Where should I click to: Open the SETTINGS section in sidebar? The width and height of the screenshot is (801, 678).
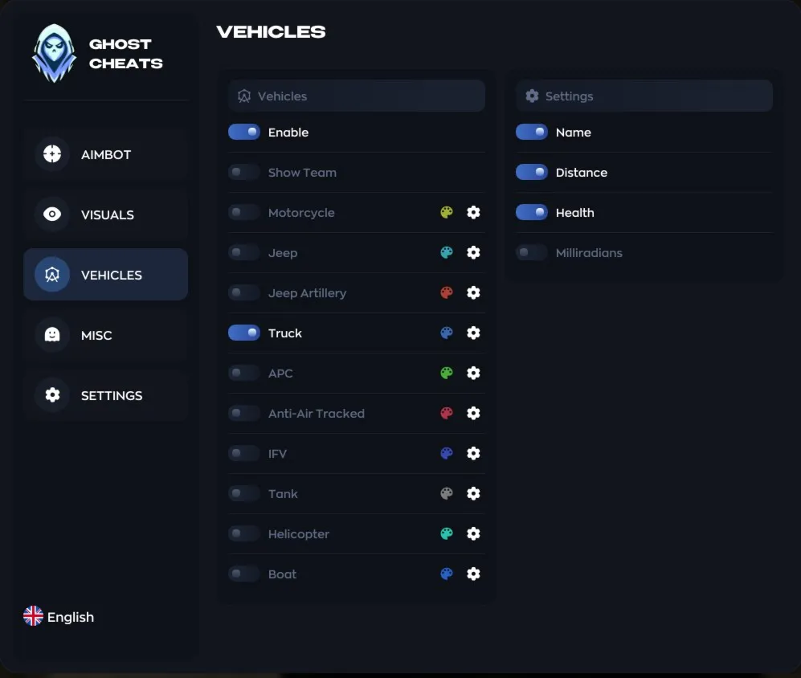click(x=106, y=395)
